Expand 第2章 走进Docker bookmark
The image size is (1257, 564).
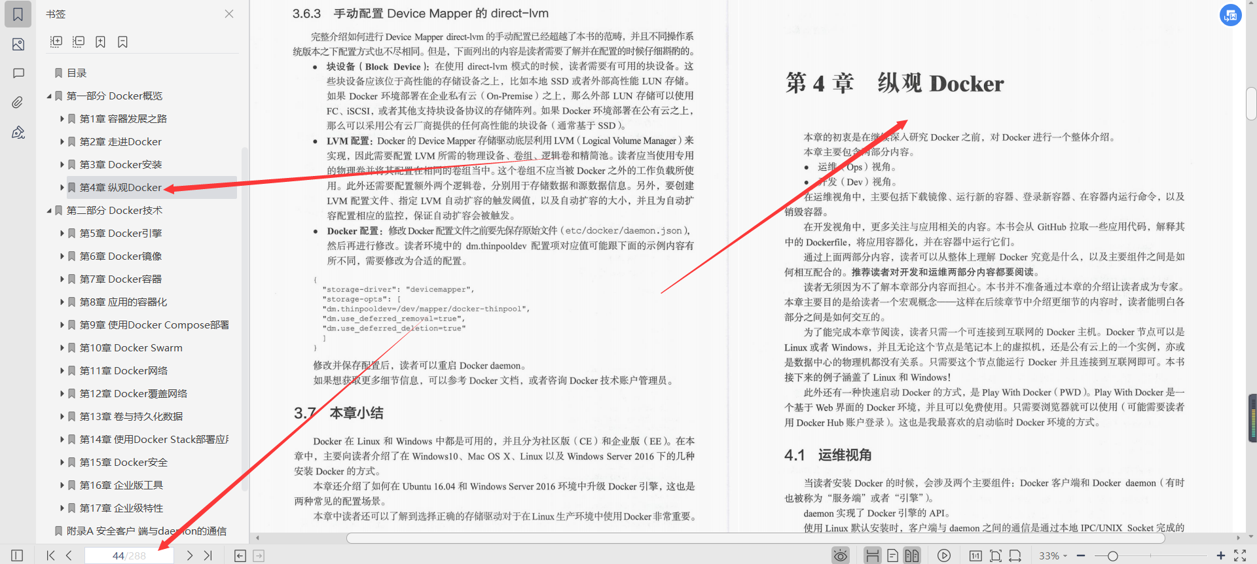coord(62,142)
